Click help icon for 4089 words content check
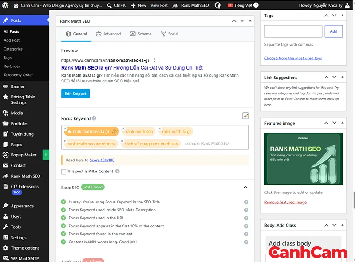Viewport: 355px width, 262px height. (x=246, y=242)
